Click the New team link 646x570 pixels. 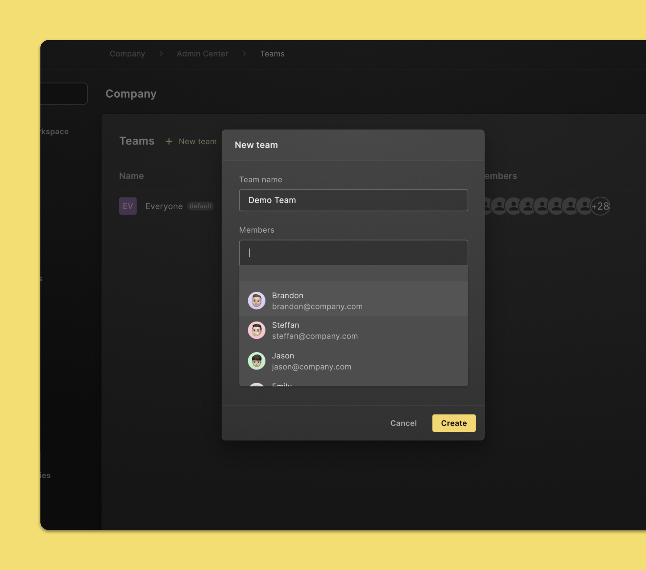(x=197, y=141)
